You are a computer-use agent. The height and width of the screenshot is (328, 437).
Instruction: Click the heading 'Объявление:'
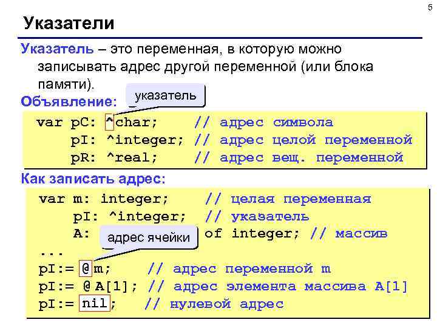(x=69, y=101)
